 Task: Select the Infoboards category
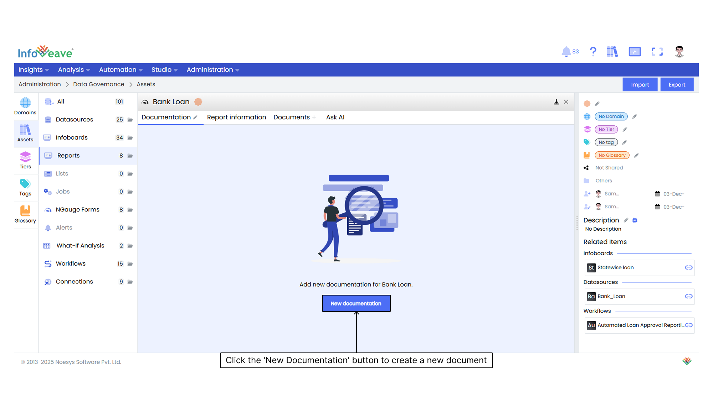click(88, 138)
